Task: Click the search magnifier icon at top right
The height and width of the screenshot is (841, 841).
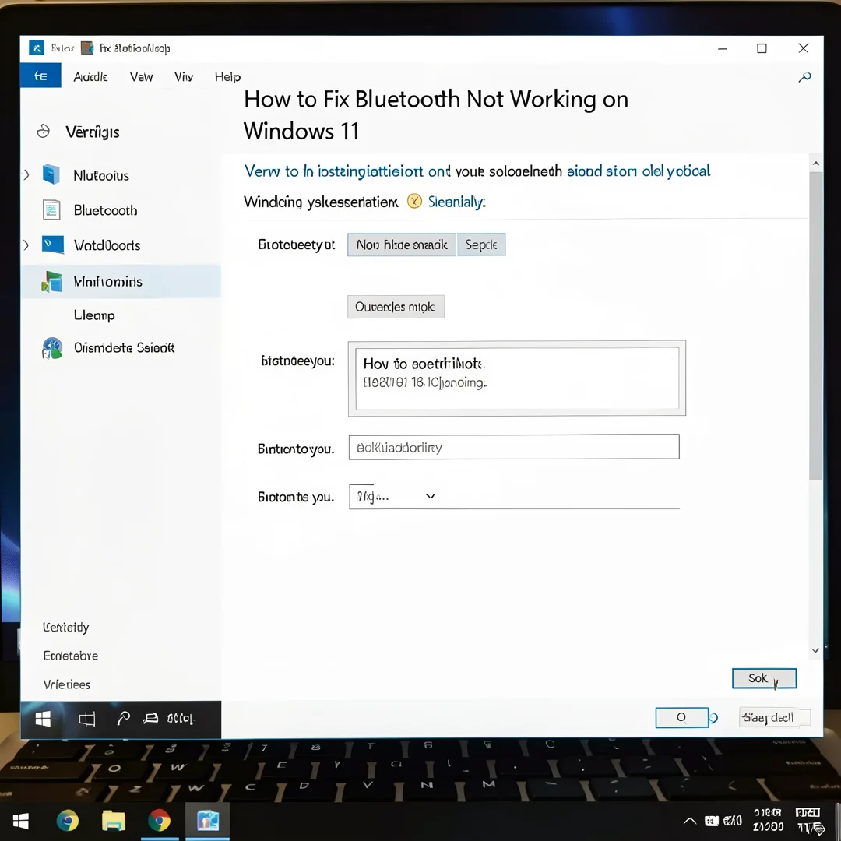Action: point(804,77)
